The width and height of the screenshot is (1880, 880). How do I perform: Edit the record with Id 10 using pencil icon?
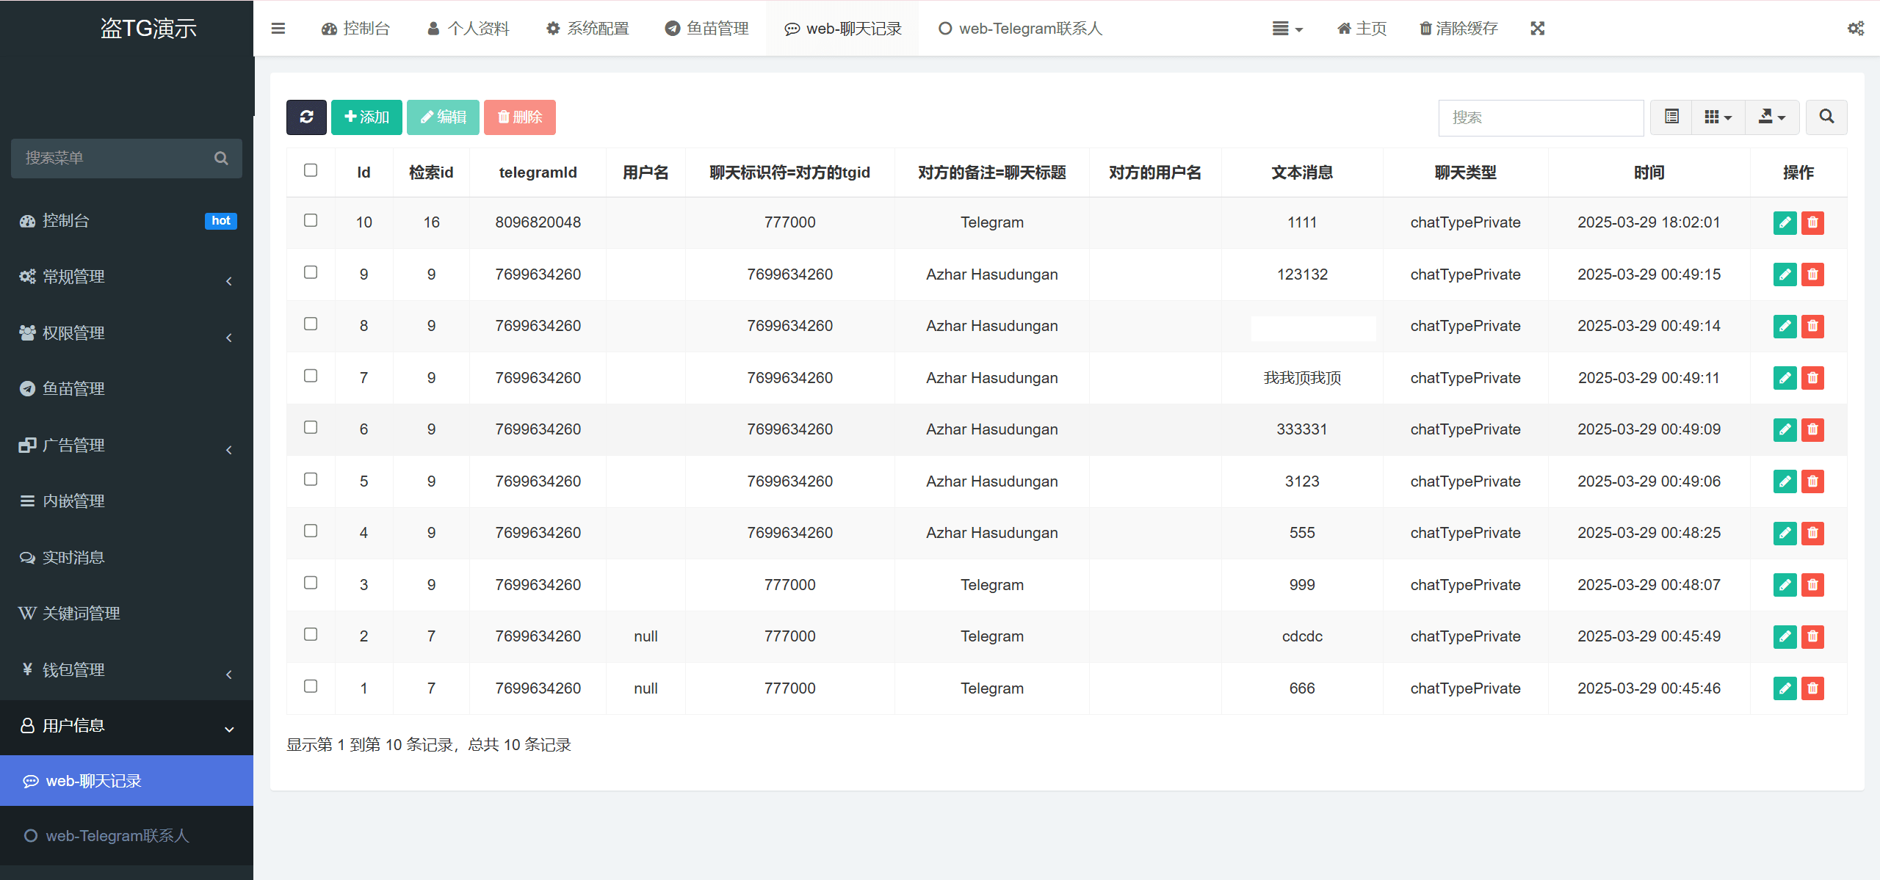(1785, 222)
